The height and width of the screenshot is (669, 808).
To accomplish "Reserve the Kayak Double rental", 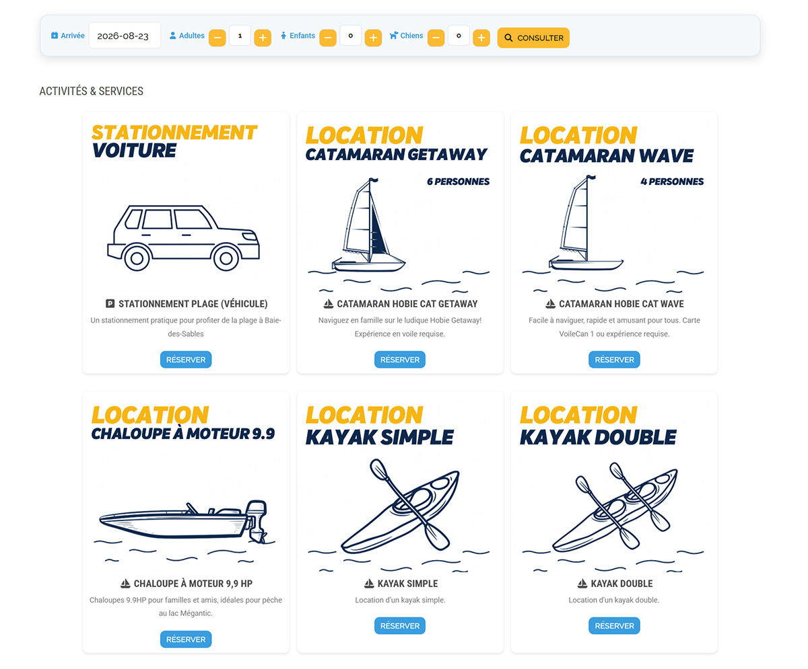I will (x=614, y=626).
